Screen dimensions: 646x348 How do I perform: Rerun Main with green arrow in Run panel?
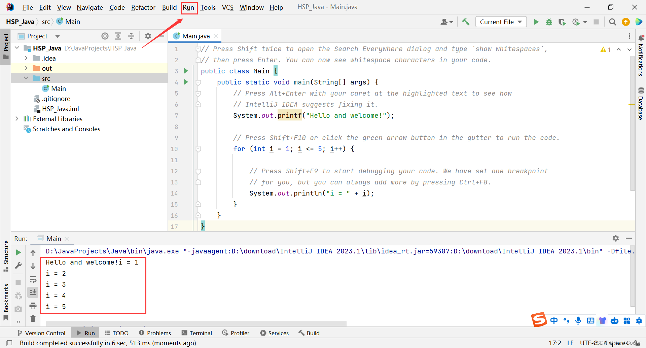[x=19, y=252]
